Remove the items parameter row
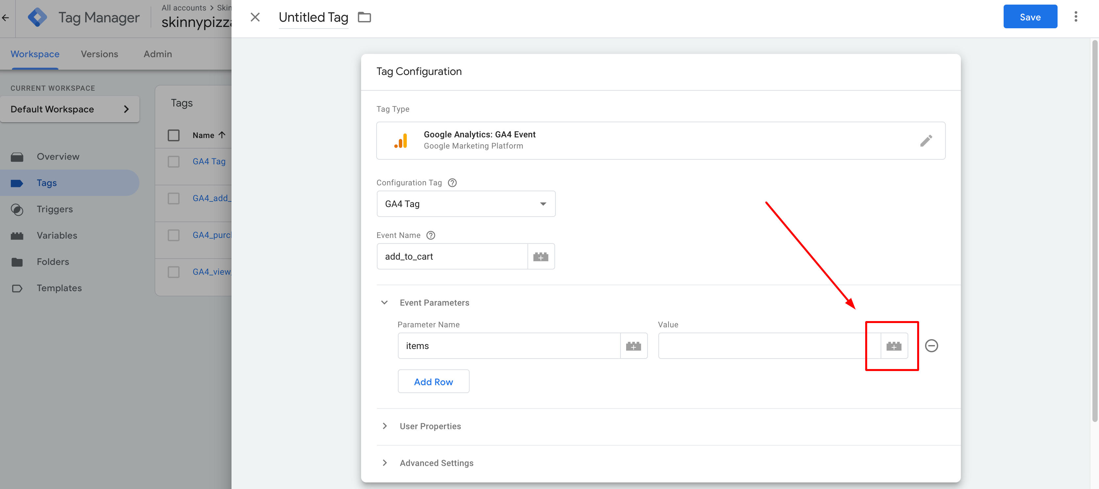Image resolution: width=1099 pixels, height=489 pixels. [931, 345]
